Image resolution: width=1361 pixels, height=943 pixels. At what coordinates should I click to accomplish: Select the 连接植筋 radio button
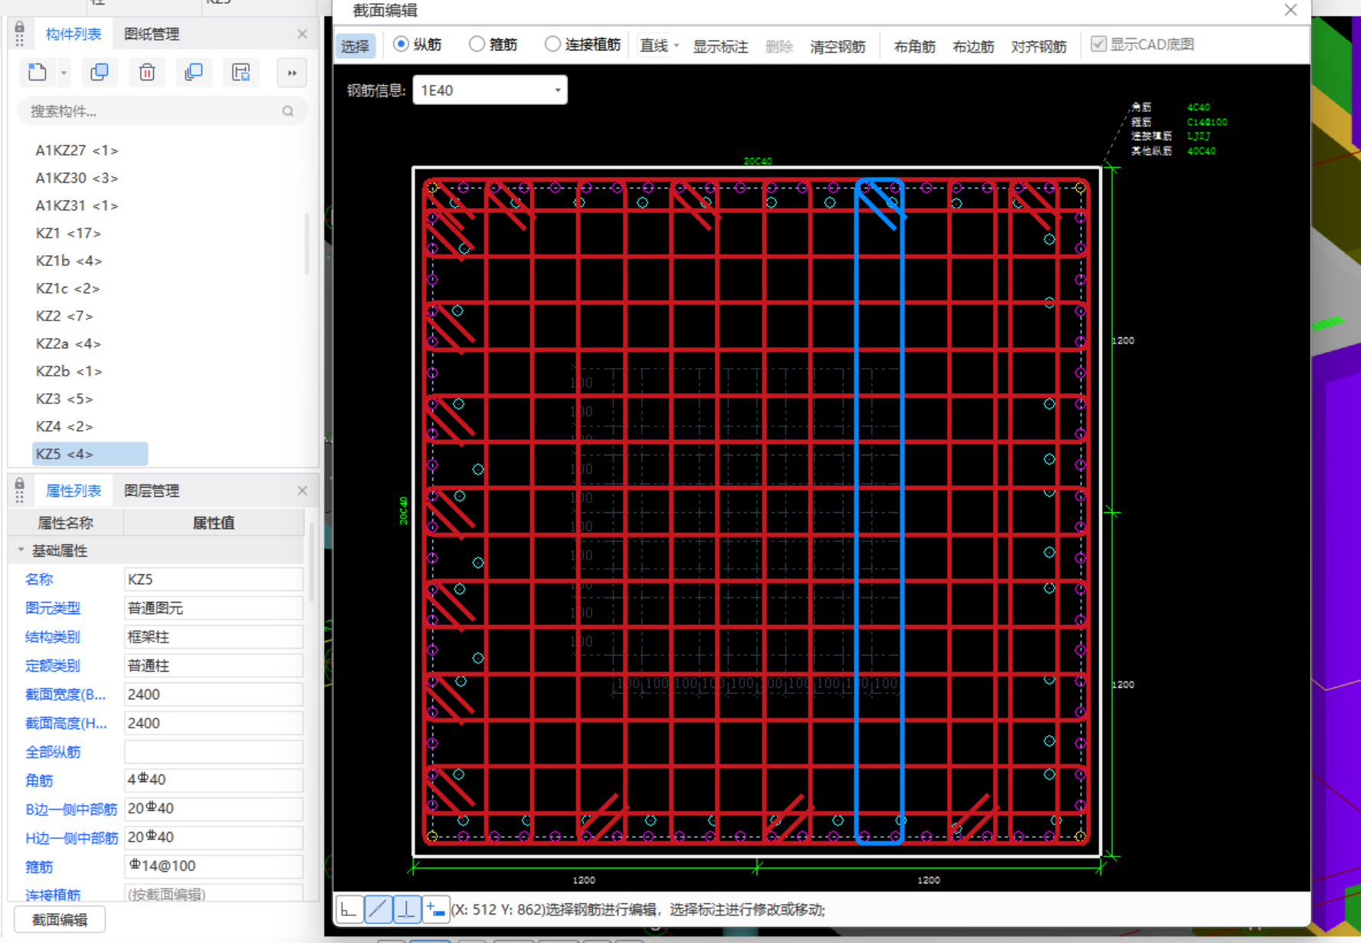[x=553, y=44]
